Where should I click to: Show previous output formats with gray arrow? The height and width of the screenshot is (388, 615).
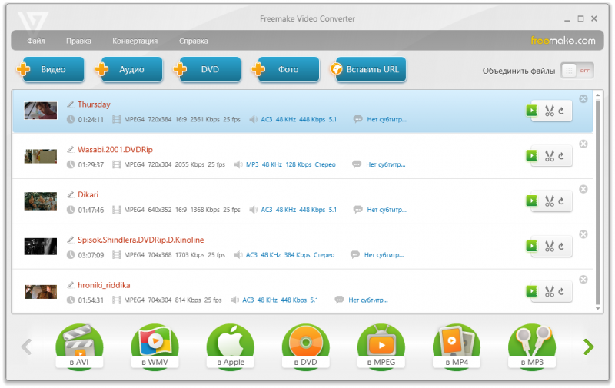(26, 347)
